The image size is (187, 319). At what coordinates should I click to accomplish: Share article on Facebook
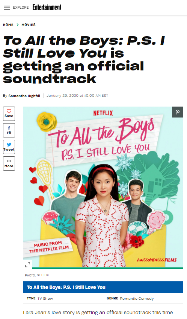coord(9,130)
